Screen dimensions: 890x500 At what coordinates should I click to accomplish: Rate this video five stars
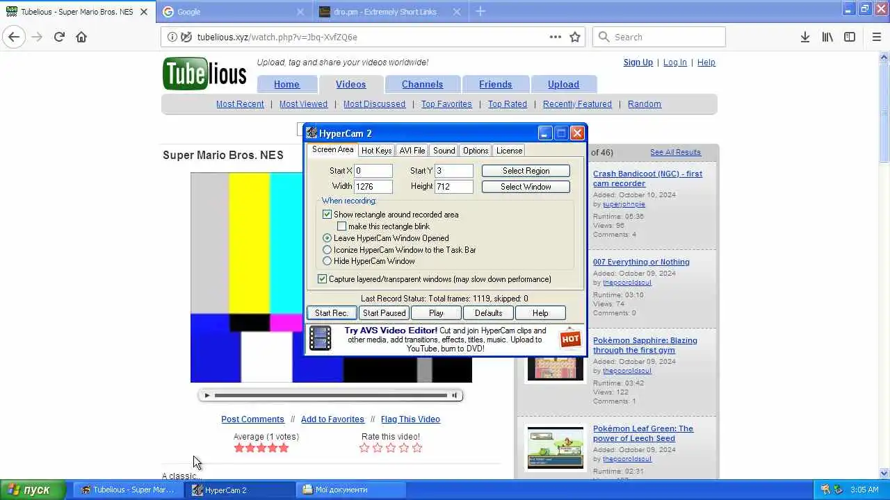[417, 448]
